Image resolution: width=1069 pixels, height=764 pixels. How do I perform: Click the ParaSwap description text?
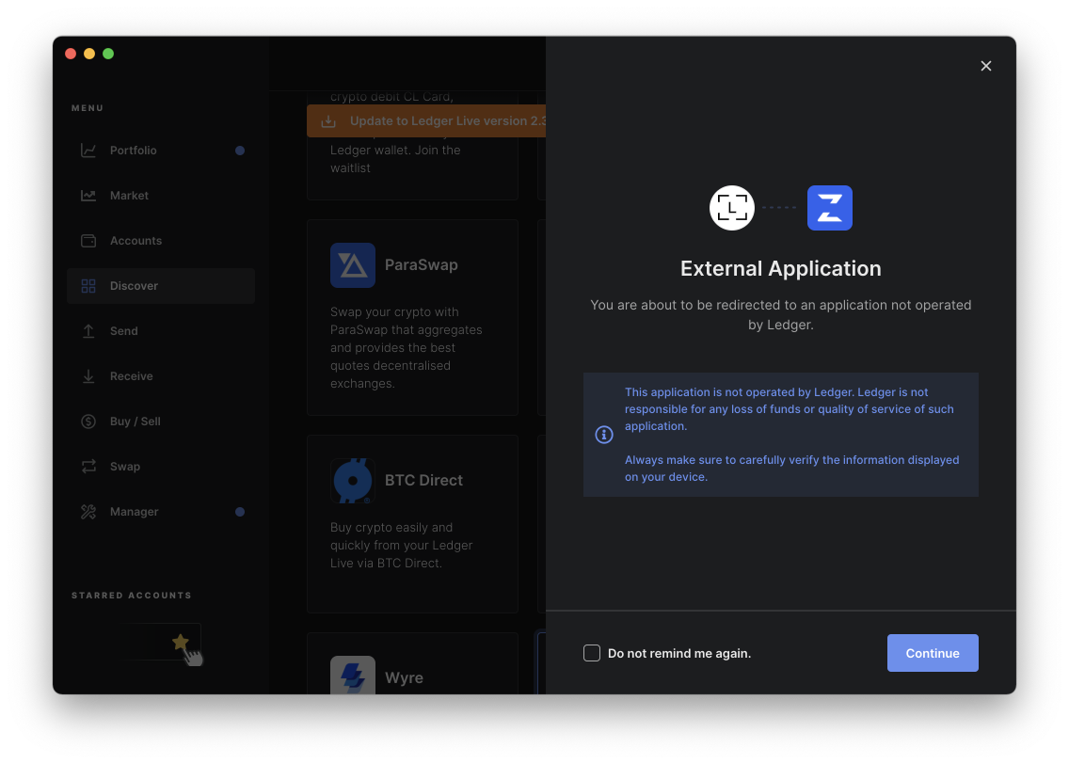(x=407, y=347)
